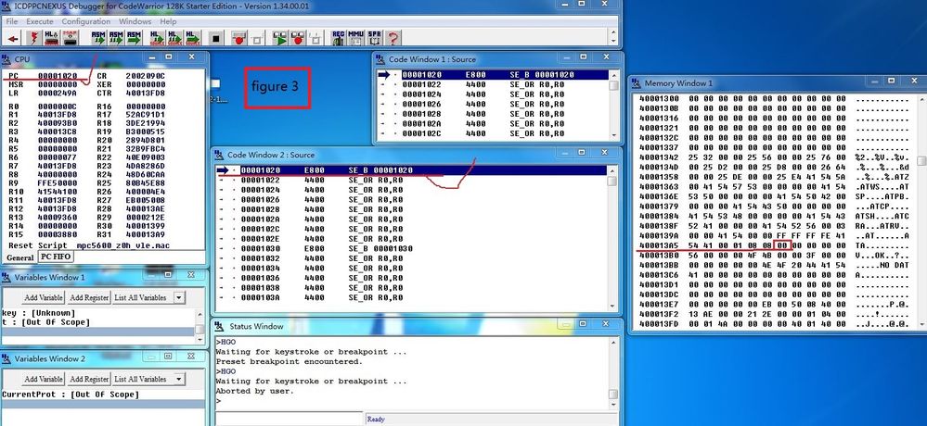The image size is (927, 426).
Task: Select the R9 register value FFE50000
Action: coord(58,183)
